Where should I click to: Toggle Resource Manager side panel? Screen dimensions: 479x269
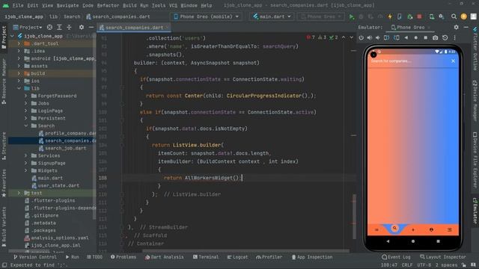[x=4, y=81]
